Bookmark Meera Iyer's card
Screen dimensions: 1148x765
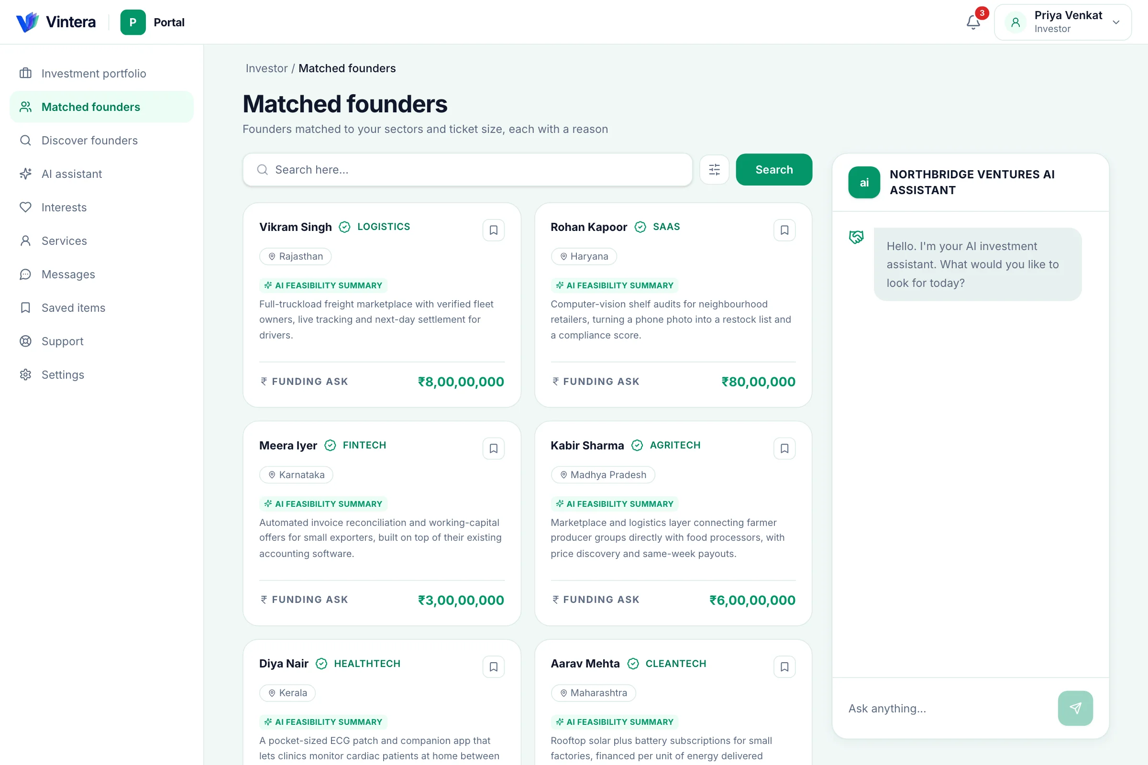coord(494,448)
